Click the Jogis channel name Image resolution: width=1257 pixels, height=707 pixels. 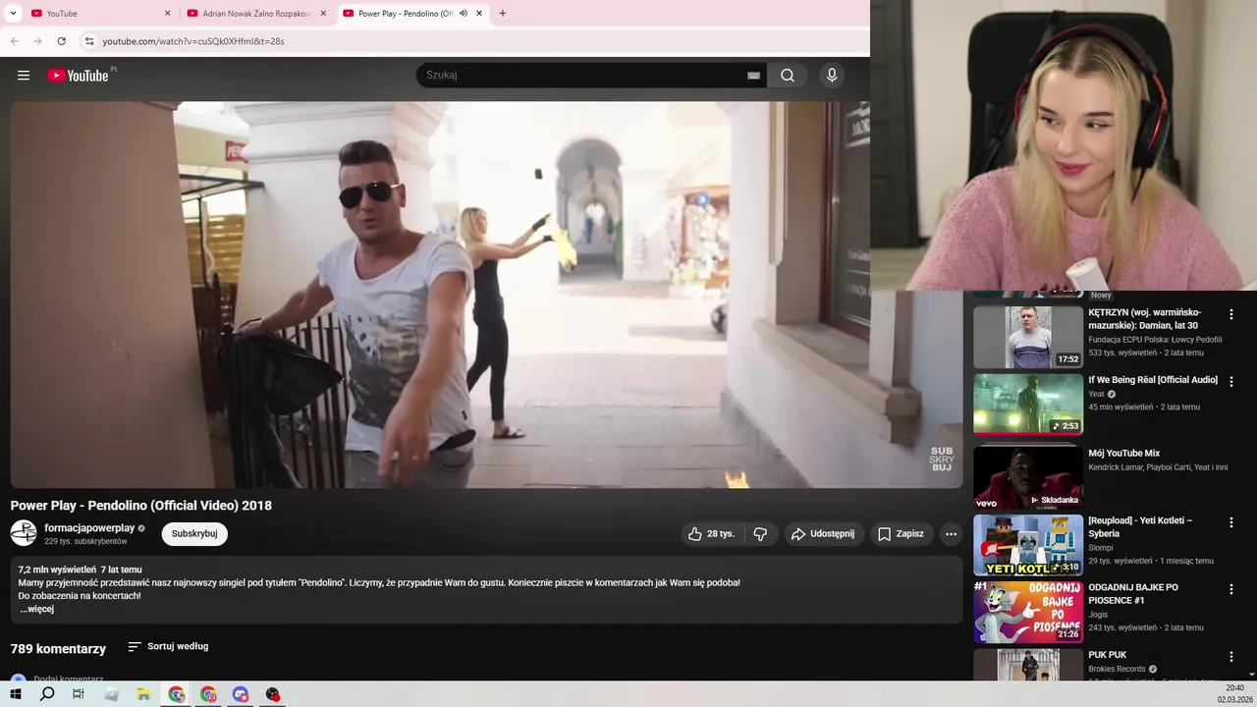tap(1098, 615)
